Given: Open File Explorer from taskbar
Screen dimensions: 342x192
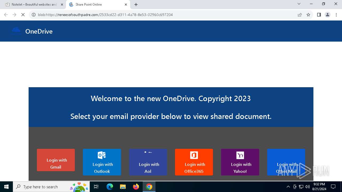Looking at the screenshot, I should tap(123, 187).
